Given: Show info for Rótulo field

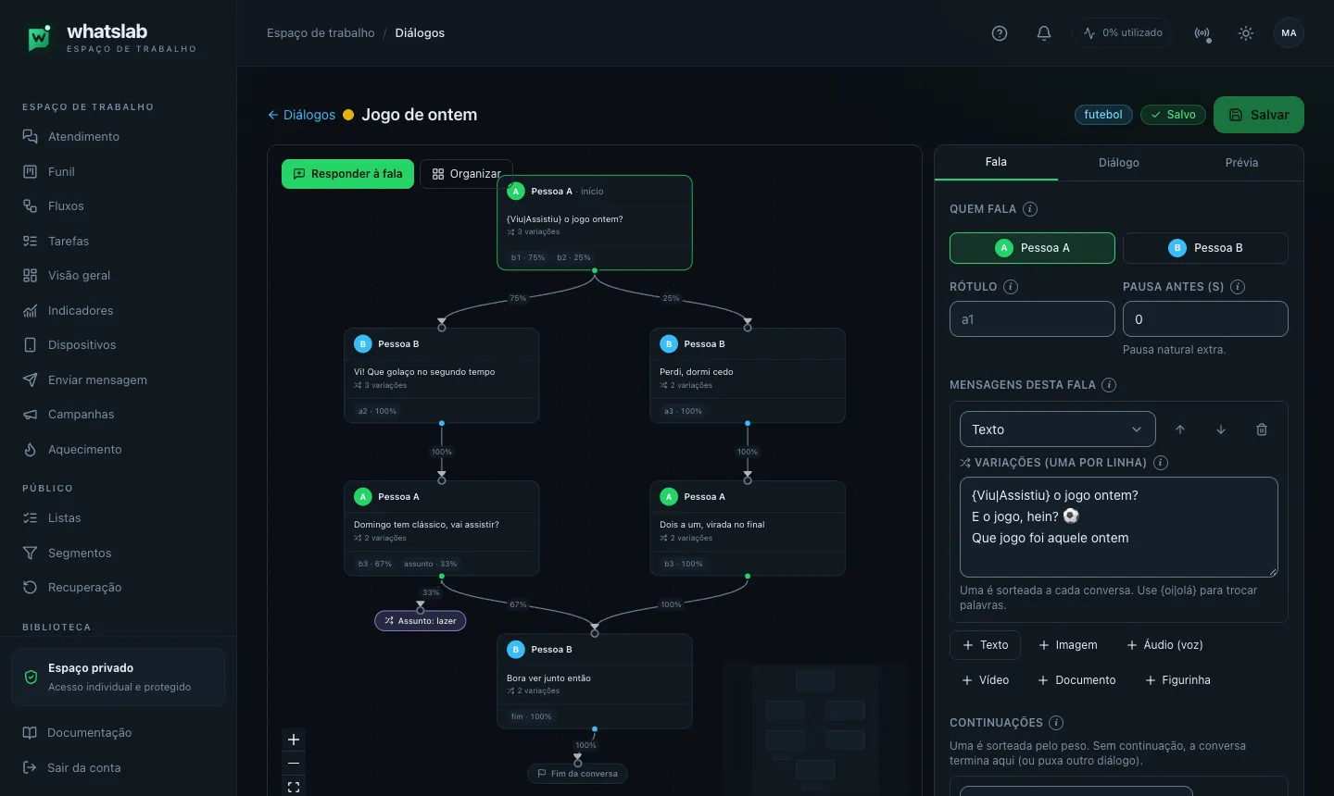Looking at the screenshot, I should pos(1011,287).
